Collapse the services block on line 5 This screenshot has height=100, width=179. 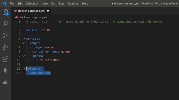23,39
